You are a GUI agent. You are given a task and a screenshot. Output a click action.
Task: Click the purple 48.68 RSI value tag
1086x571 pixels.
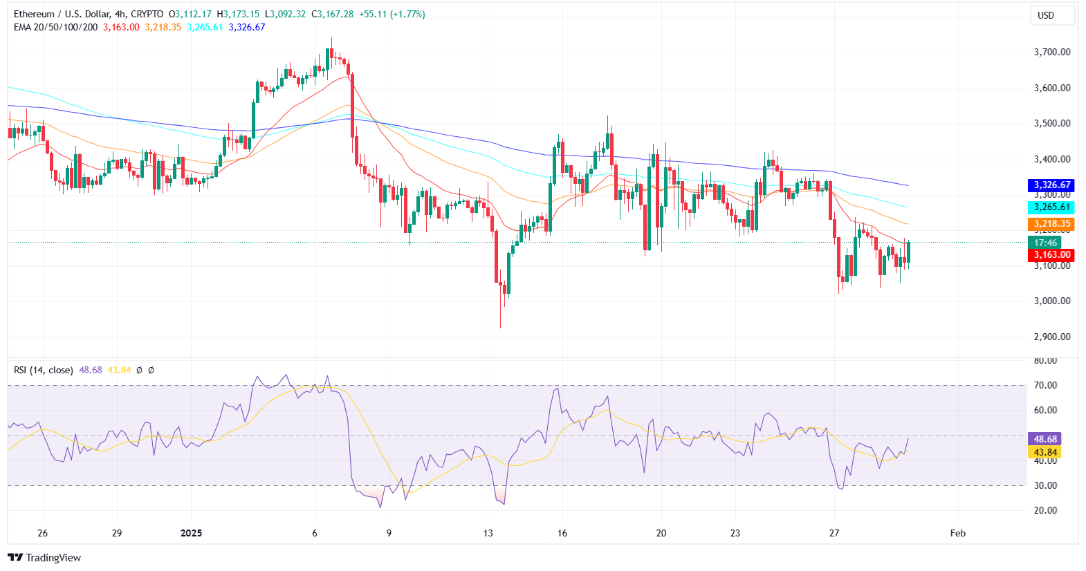[x=1044, y=439]
